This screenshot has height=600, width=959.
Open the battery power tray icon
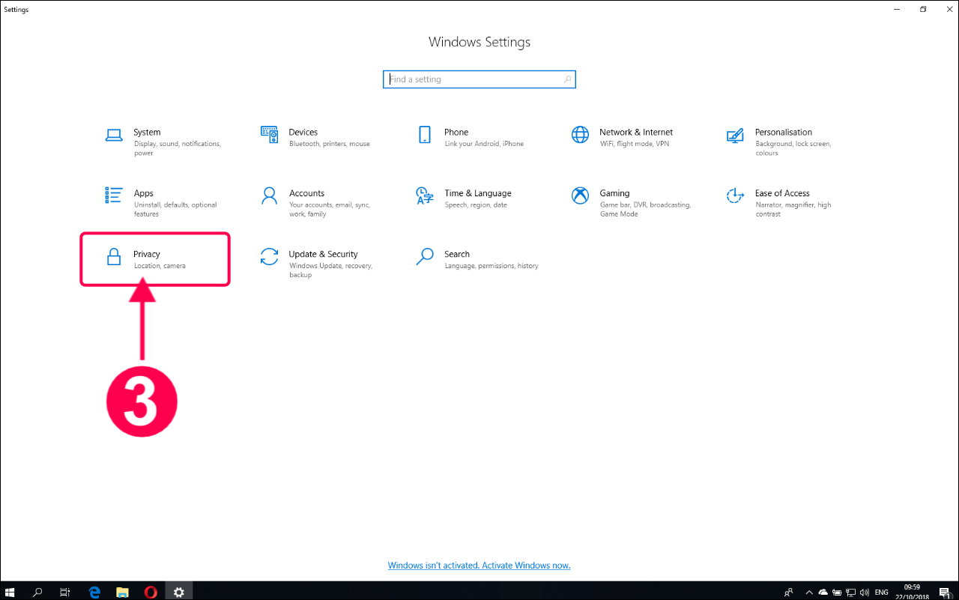(838, 592)
